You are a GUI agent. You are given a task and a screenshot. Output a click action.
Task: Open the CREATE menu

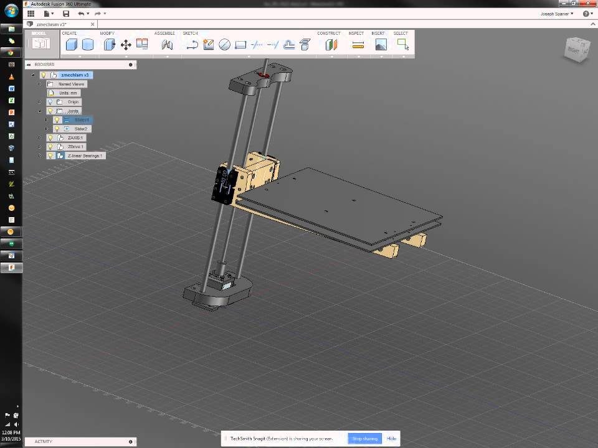tap(69, 34)
